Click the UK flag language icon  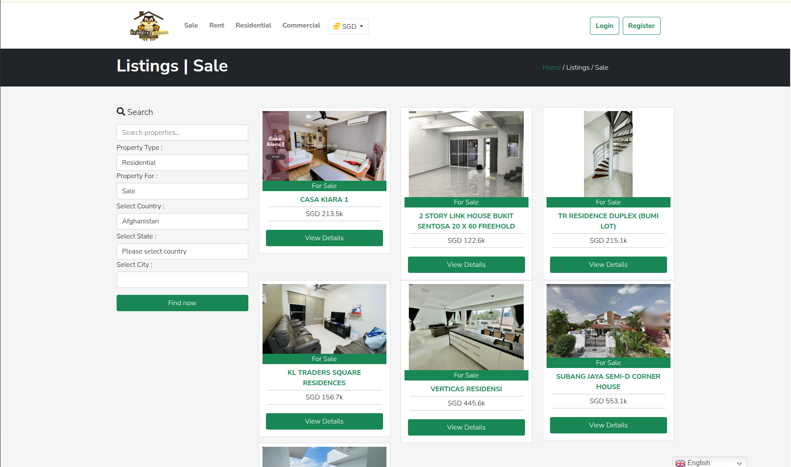(680, 463)
